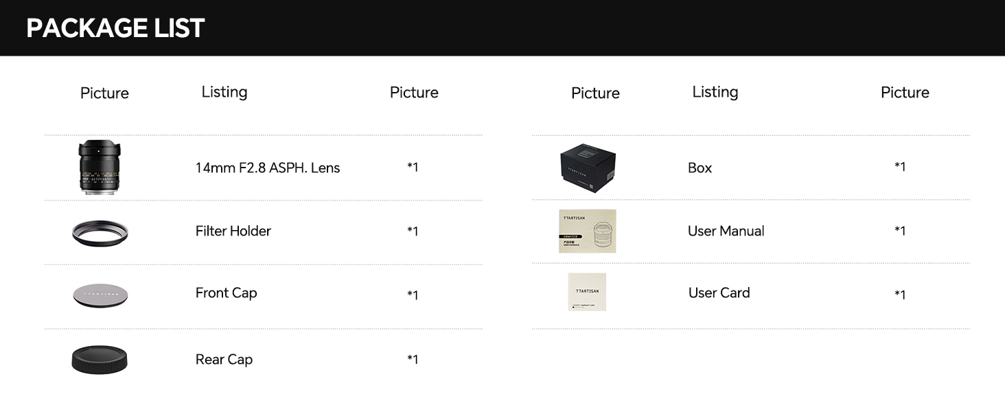Select the "Front Cap" listing text

coord(226,293)
